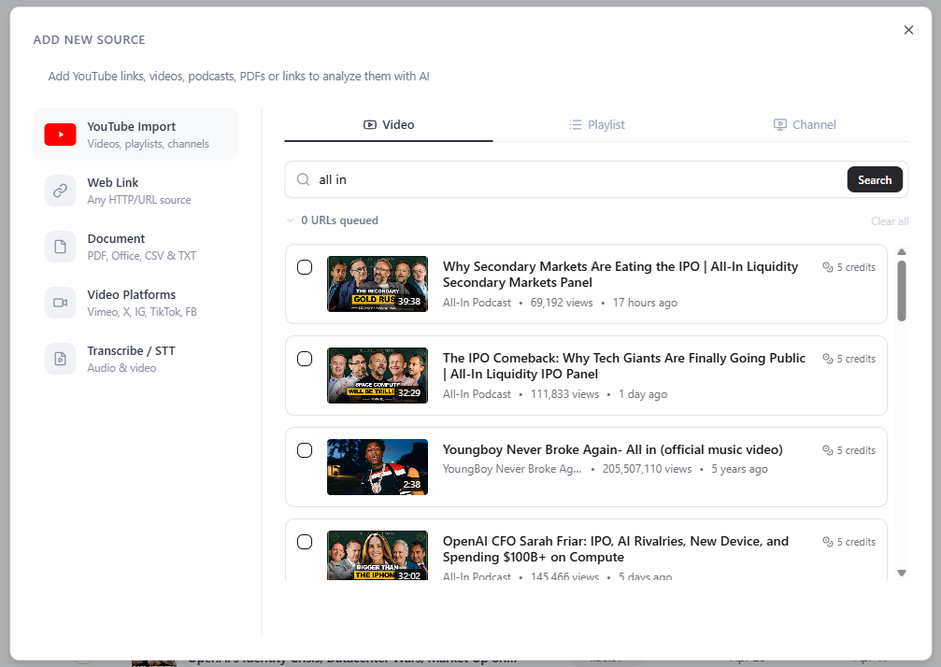Click the results list scrollbar thumb
The width and height of the screenshot is (941, 667).
pyautogui.click(x=902, y=291)
